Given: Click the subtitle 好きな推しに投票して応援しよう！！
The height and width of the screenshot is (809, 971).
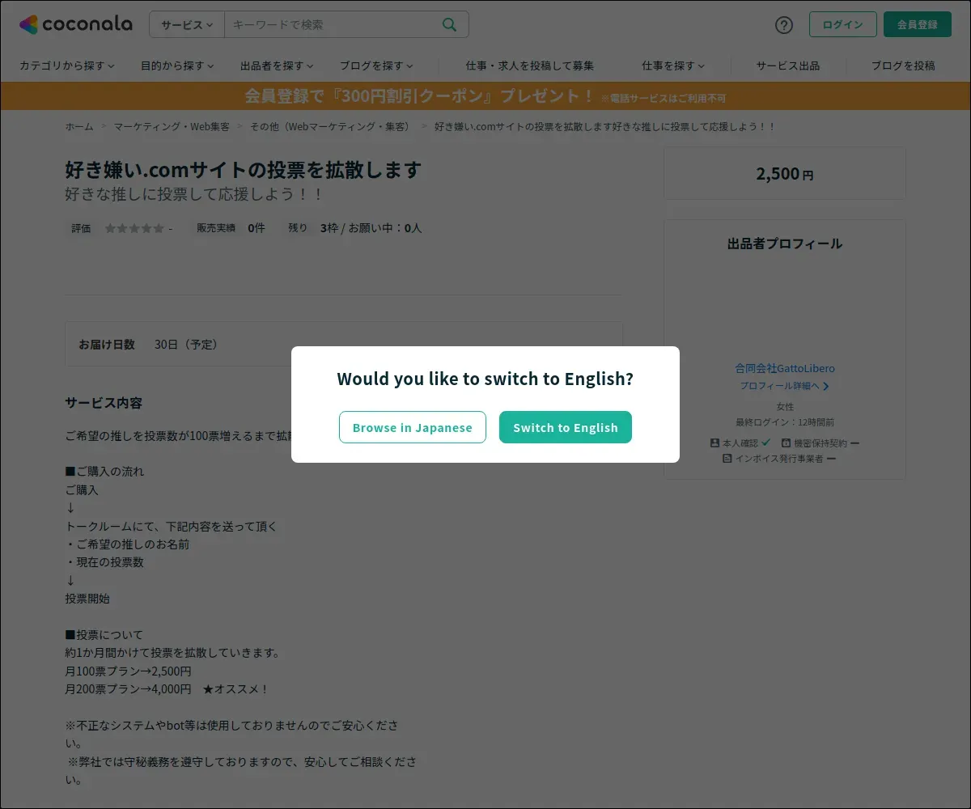Looking at the screenshot, I should [194, 195].
